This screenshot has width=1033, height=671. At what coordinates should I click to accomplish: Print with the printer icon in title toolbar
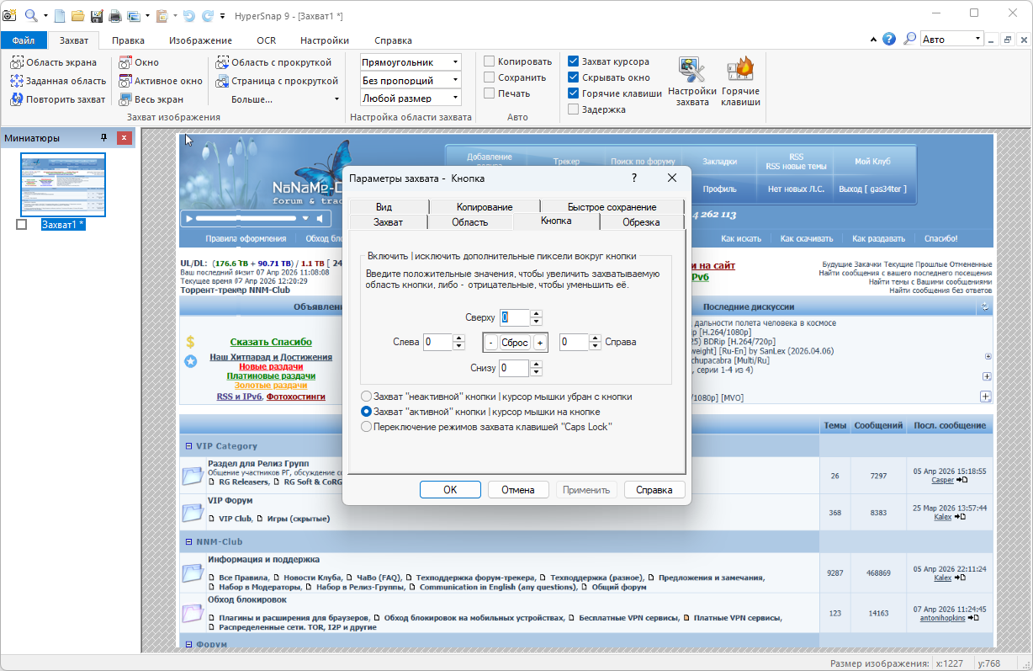click(114, 15)
